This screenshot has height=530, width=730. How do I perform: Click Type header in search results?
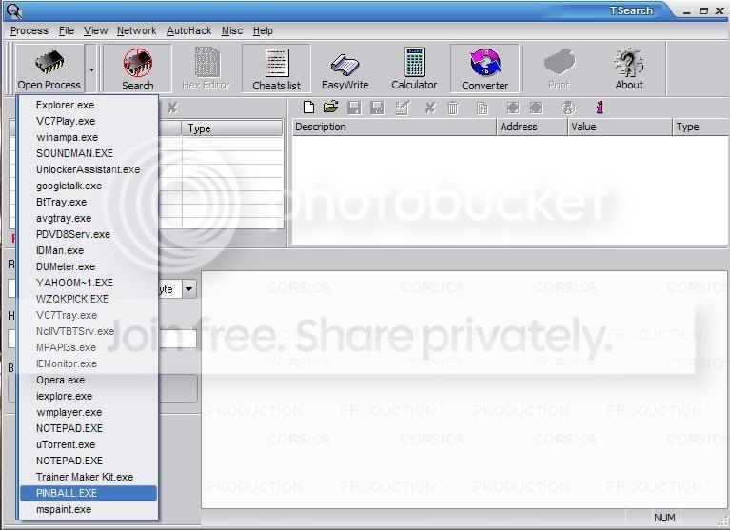pyautogui.click(x=232, y=128)
